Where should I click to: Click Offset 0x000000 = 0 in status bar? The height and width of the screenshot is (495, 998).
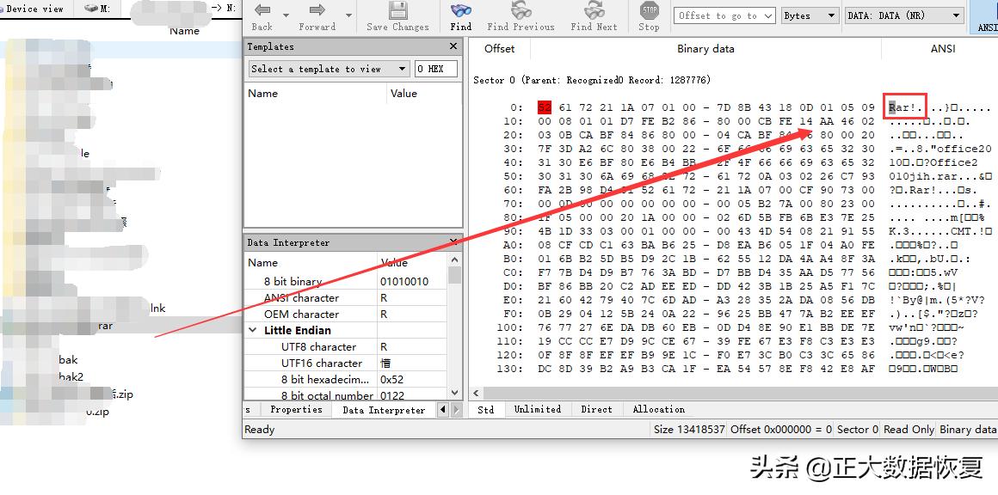781,430
